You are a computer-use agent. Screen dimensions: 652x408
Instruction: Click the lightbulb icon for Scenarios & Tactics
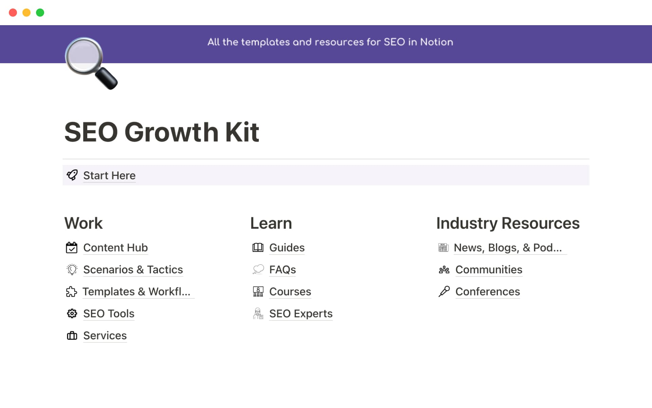72,270
